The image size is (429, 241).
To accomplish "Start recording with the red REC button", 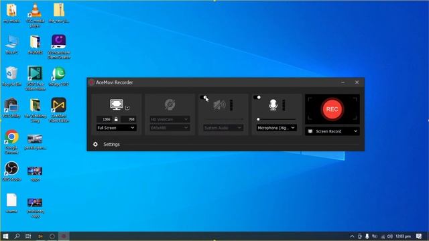I will 332,109.
